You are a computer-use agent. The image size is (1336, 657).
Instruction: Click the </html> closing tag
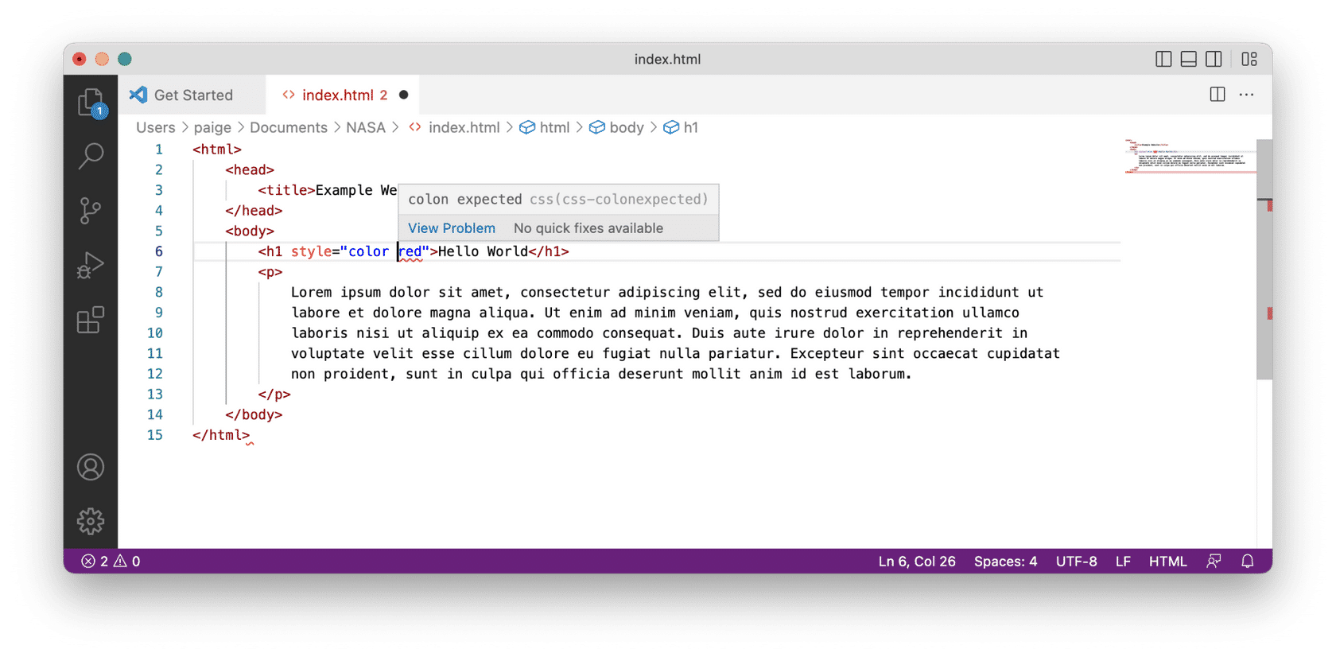tap(221, 435)
